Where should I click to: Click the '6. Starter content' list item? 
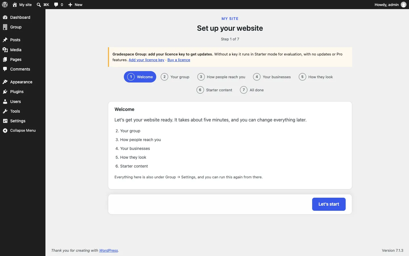[x=132, y=166]
